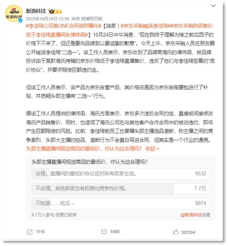Screen dimensions: 228x246
Task: Open the @新浪科技 poll creator mention
Action: pos(191,215)
